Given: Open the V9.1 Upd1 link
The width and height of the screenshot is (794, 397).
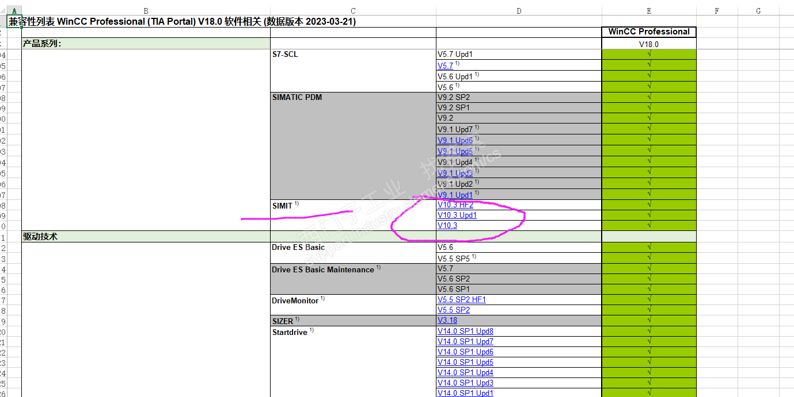Looking at the screenshot, I should (x=455, y=195).
